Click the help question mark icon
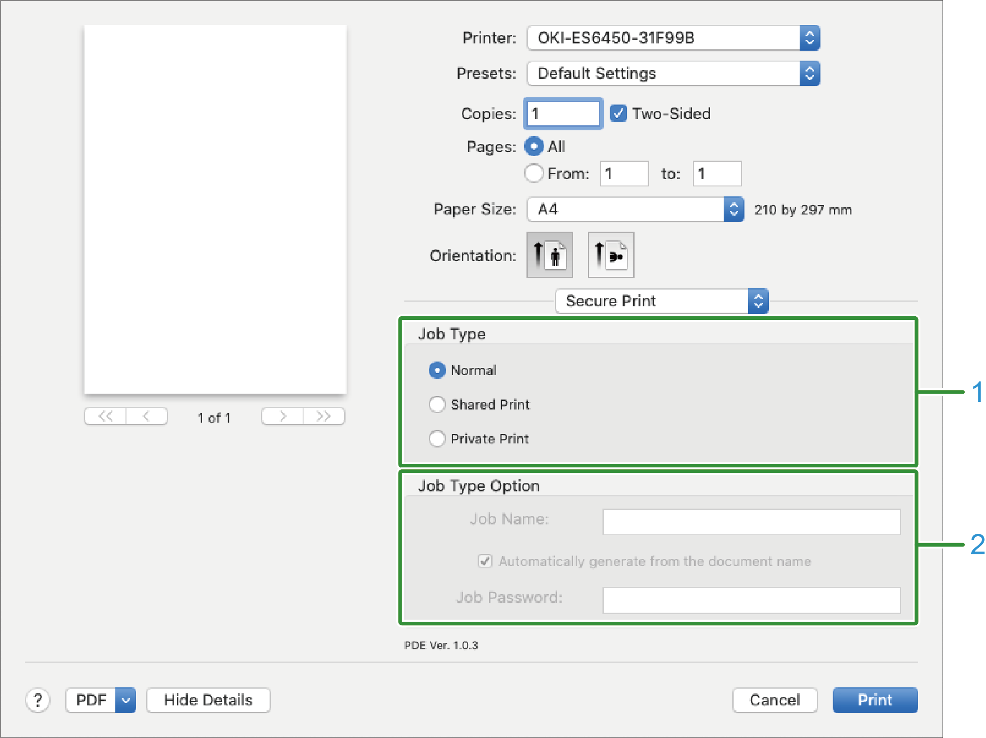 pos(38,700)
